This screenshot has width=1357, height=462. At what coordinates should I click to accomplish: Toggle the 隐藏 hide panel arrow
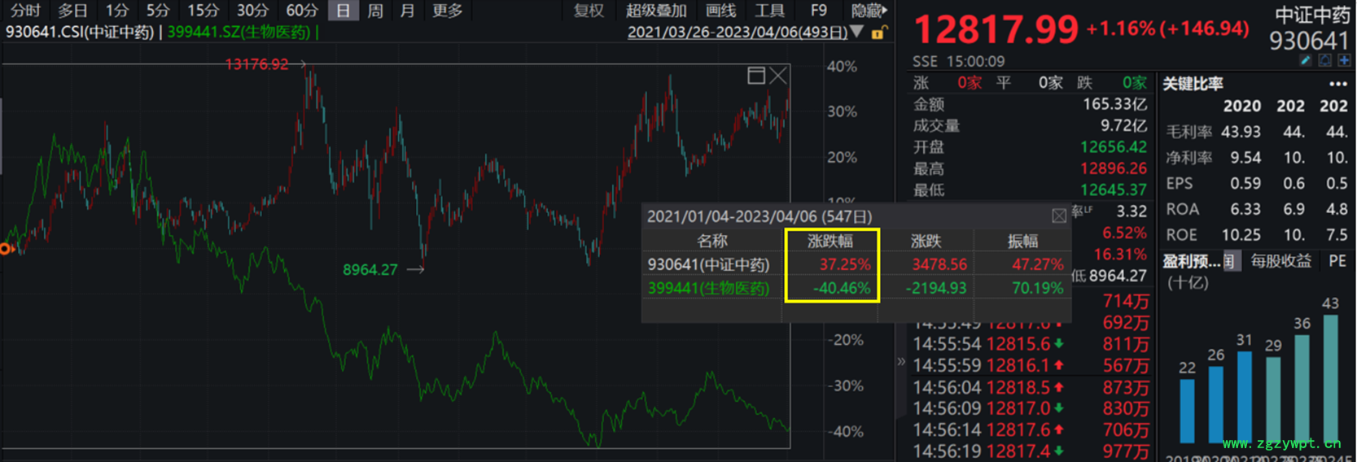tap(869, 11)
